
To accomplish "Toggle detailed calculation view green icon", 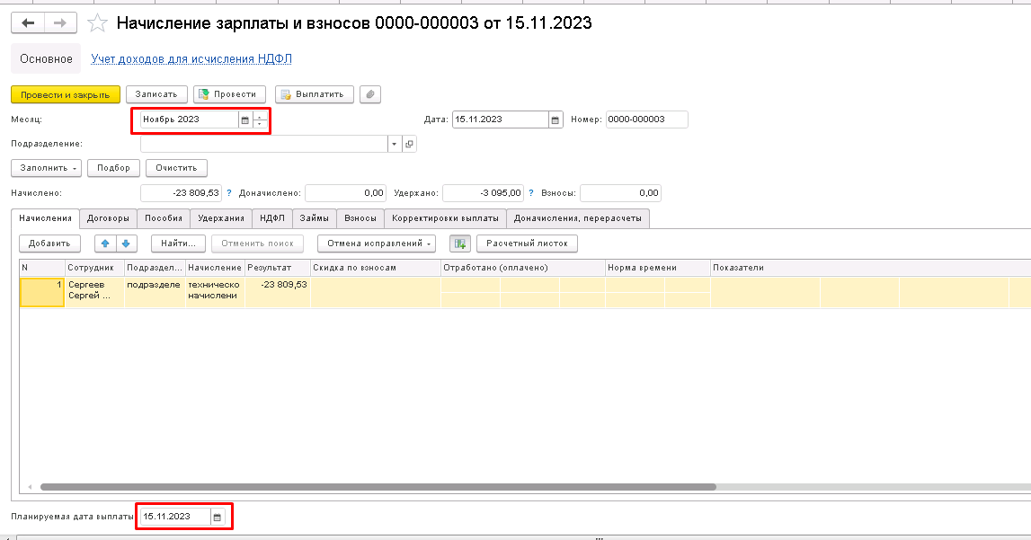I will pyautogui.click(x=460, y=243).
